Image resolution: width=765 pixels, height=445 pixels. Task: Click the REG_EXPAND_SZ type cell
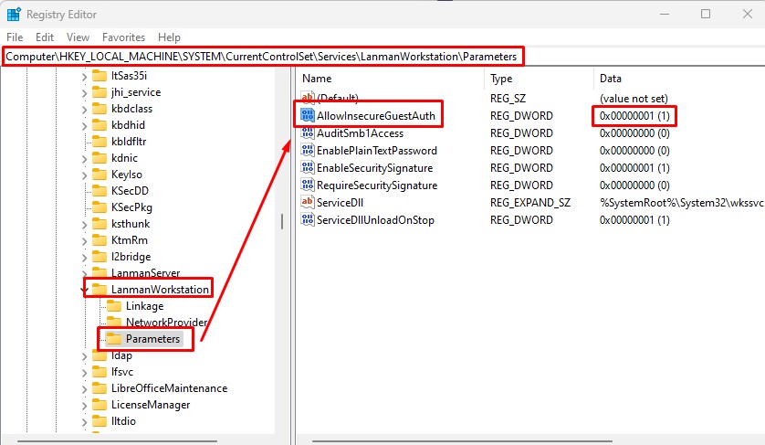pyautogui.click(x=529, y=202)
